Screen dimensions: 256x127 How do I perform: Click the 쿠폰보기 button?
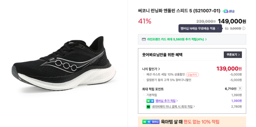233,55
